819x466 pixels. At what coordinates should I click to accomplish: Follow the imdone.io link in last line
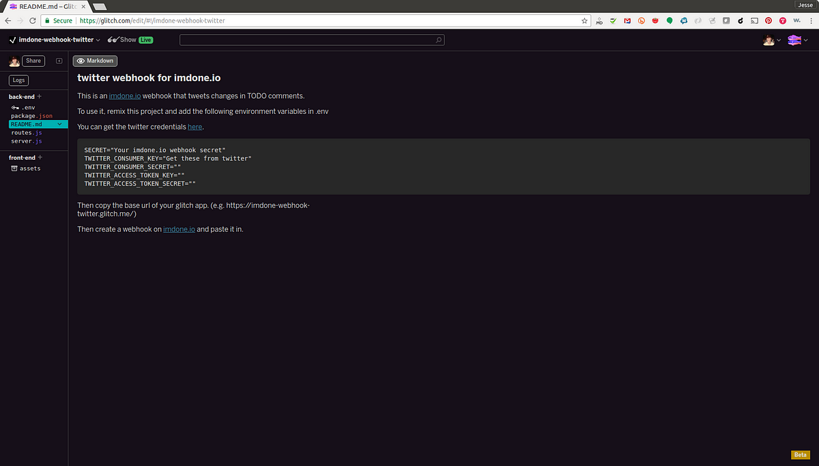click(x=179, y=229)
